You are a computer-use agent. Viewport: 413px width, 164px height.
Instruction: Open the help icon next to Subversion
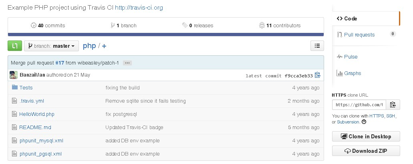click(364, 122)
